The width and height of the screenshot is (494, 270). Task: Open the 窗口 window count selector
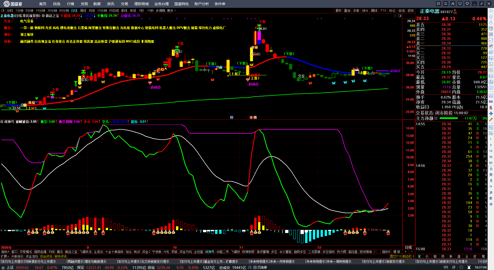pyautogui.click(x=14, y=252)
